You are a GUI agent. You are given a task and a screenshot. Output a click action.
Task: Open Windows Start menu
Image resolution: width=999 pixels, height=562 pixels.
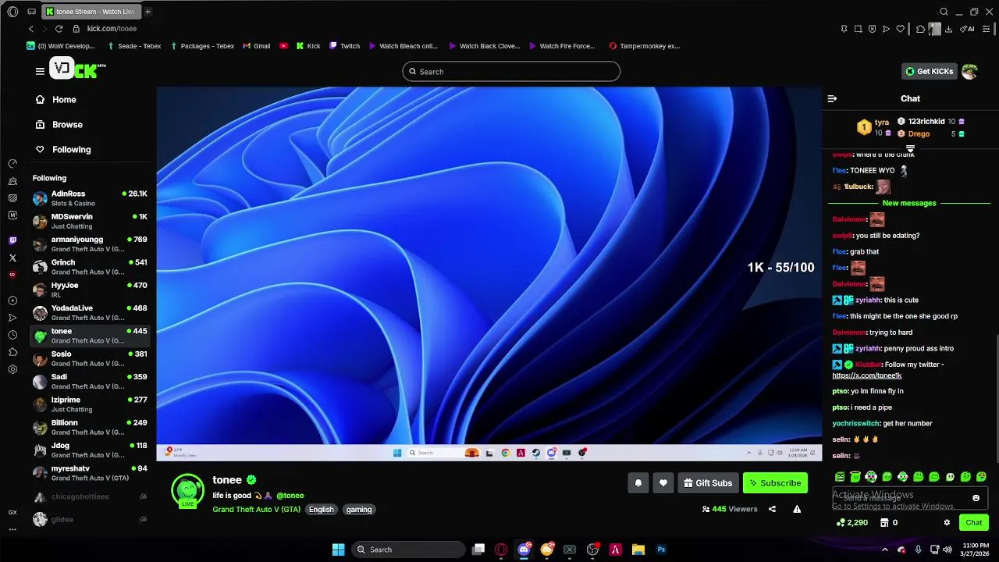338,550
